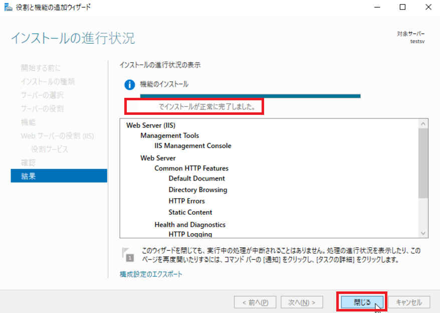
Task: Click the キャンセル button
Action: [409, 302]
